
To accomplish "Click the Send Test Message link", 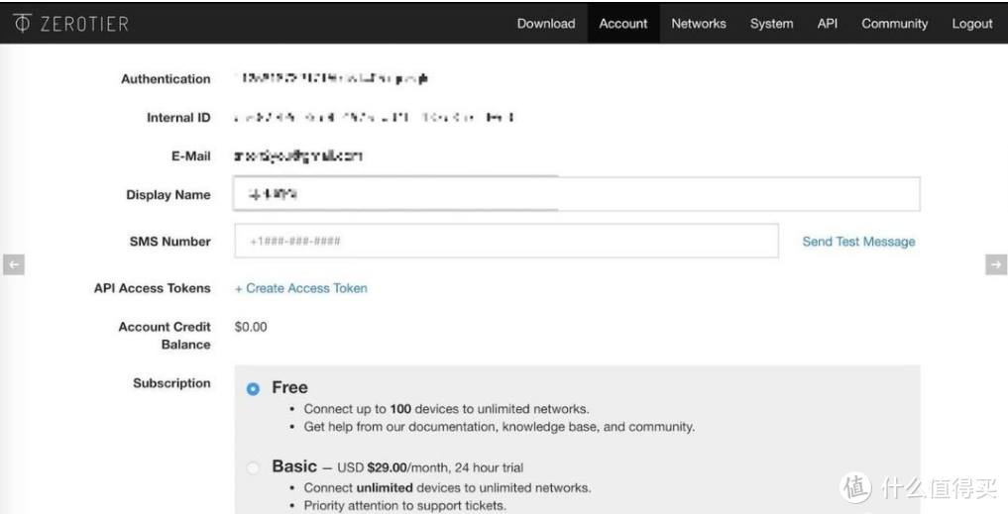I will [x=858, y=242].
